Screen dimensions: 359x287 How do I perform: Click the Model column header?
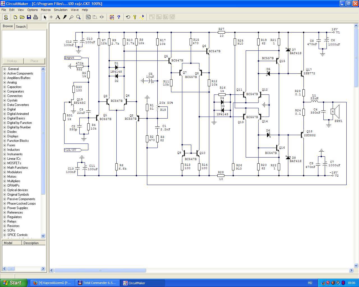[x=12, y=243]
